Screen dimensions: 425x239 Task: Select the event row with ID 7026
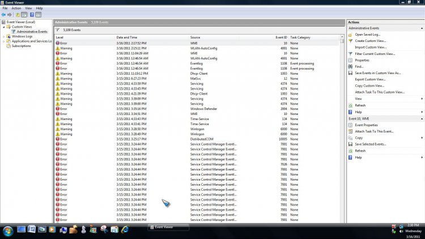(x=197, y=164)
